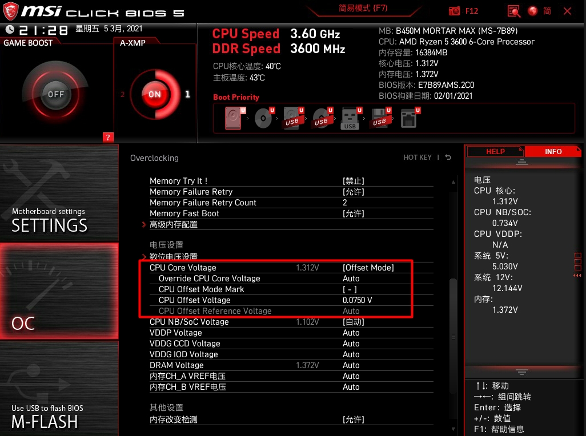Viewport: 586px width, 436px height.
Task: Select the USB hard disk boot icon
Action: click(293, 118)
